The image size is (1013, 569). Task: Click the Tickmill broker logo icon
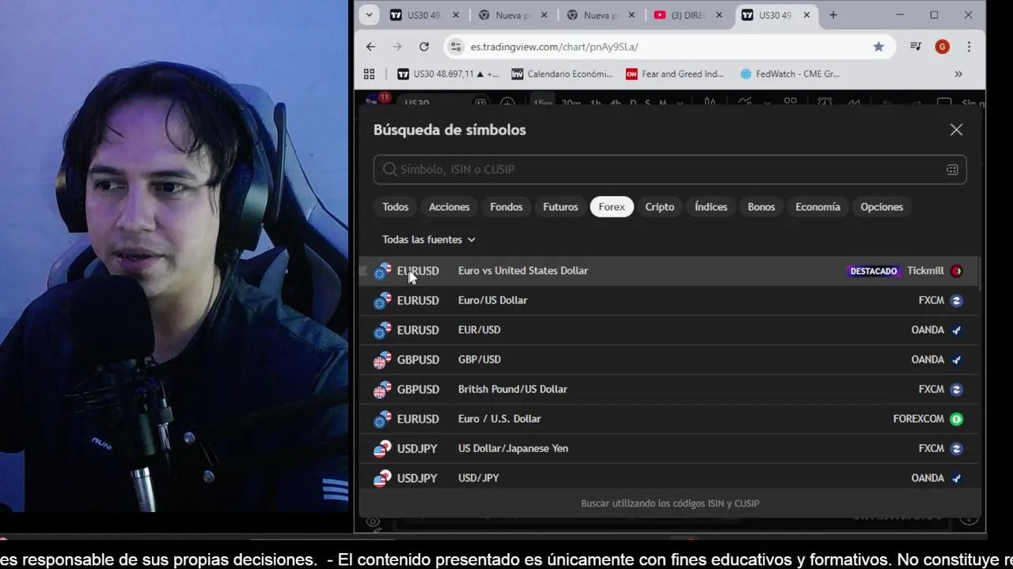tap(956, 271)
